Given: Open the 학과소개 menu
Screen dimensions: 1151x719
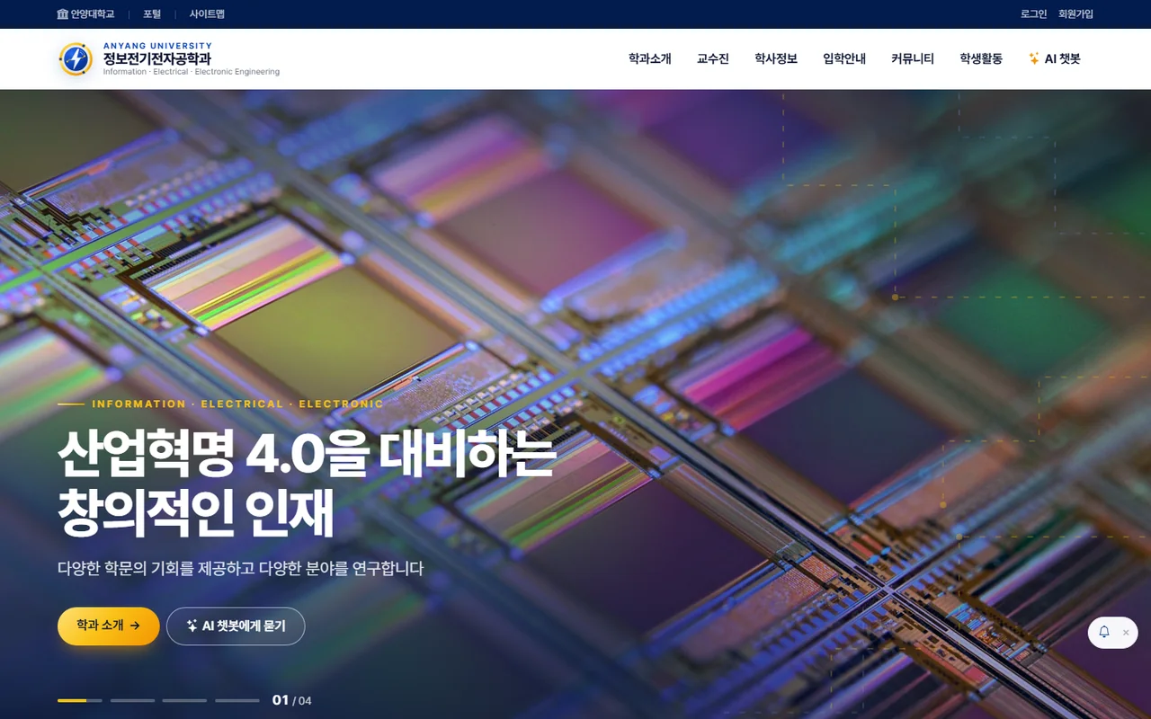Looking at the screenshot, I should pyautogui.click(x=650, y=59).
